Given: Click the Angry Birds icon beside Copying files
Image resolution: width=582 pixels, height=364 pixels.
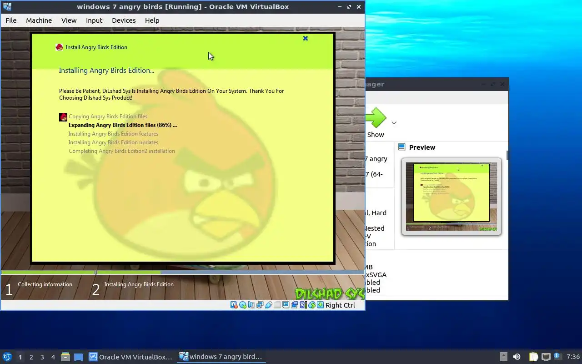Looking at the screenshot, I should click(x=63, y=117).
